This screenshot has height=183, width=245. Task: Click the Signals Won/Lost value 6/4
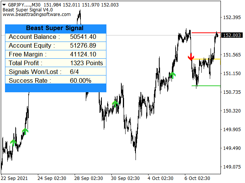tap(74, 72)
